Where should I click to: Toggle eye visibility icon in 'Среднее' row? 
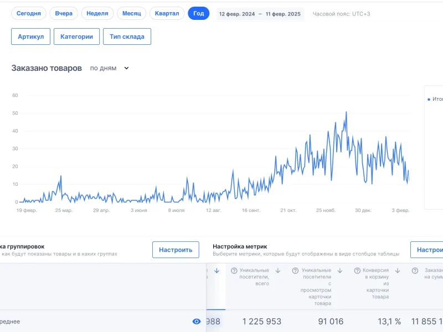[197, 321]
